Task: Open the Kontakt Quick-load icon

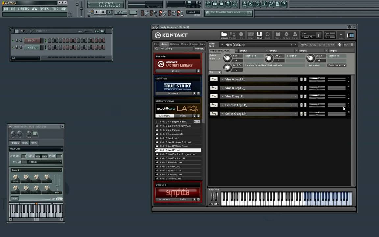Action: pos(267,35)
